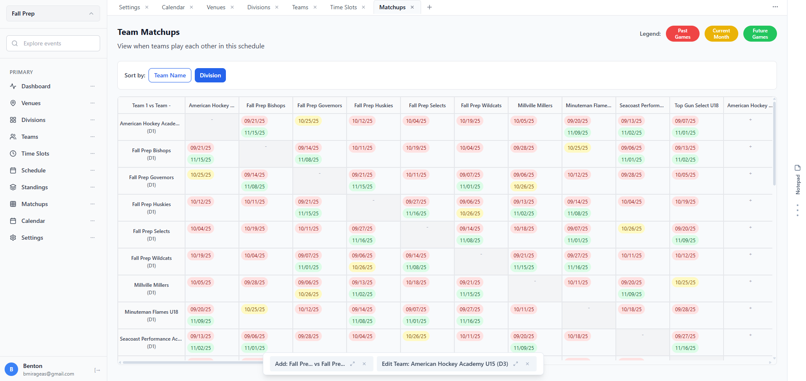Log out using the sign-out arrow
The height and width of the screenshot is (381, 806).
coord(97,370)
